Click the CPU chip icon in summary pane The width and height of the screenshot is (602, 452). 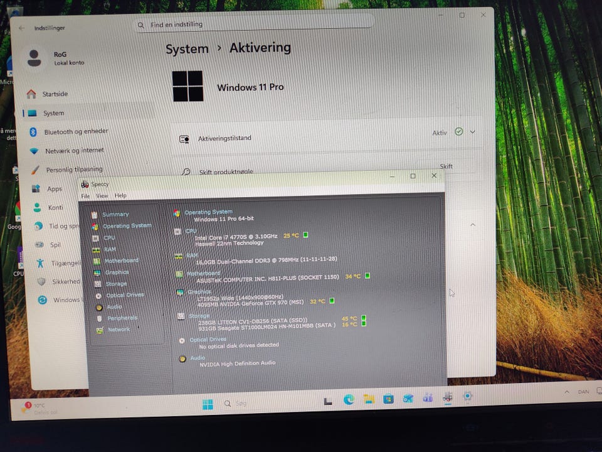tap(177, 232)
